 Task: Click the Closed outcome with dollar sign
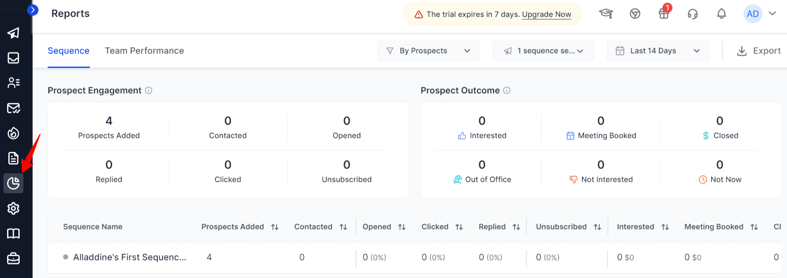pos(720,128)
